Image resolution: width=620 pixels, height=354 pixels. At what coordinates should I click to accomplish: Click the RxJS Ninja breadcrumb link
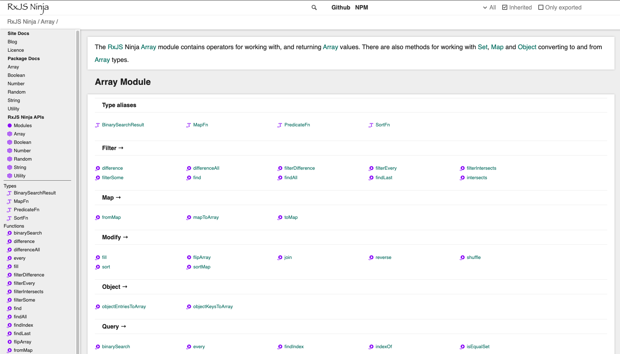22,21
